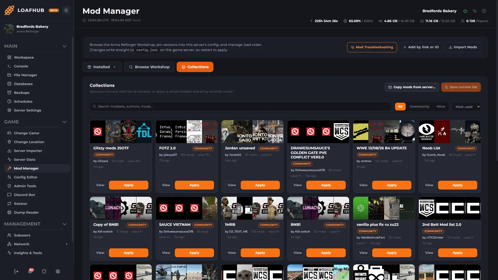498x280 pixels.
Task: Apply the Jordan unsaved collection
Action: coord(260,185)
